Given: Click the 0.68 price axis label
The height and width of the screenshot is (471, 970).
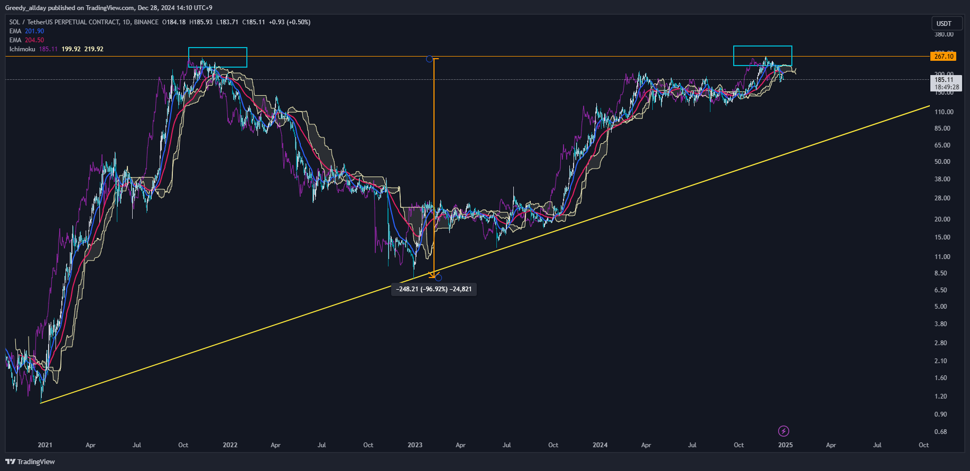Looking at the screenshot, I should click(941, 432).
